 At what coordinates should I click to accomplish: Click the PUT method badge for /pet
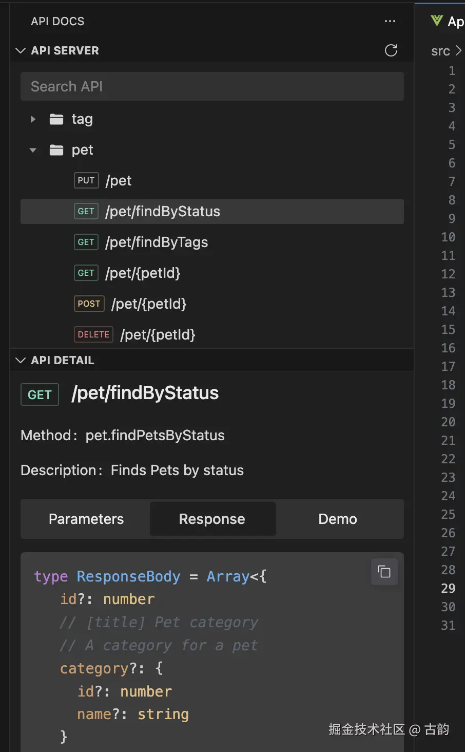point(86,181)
